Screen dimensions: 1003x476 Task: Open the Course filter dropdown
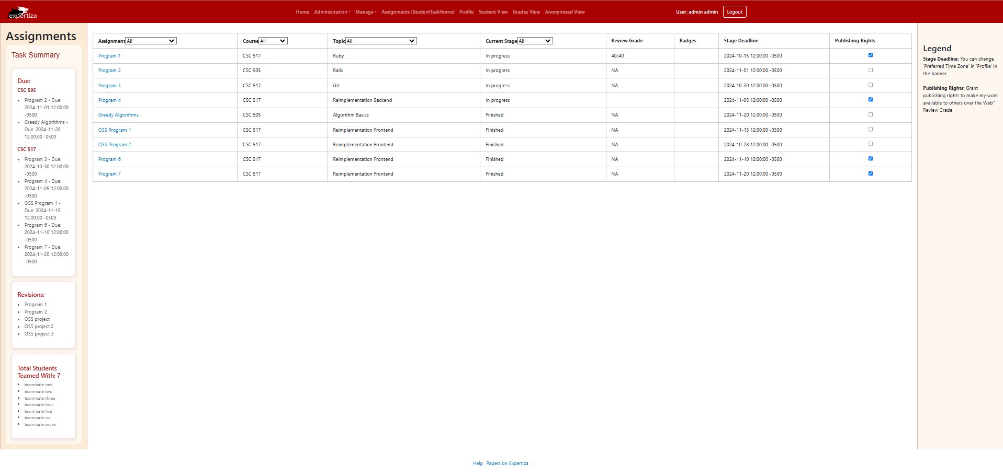[x=273, y=40]
